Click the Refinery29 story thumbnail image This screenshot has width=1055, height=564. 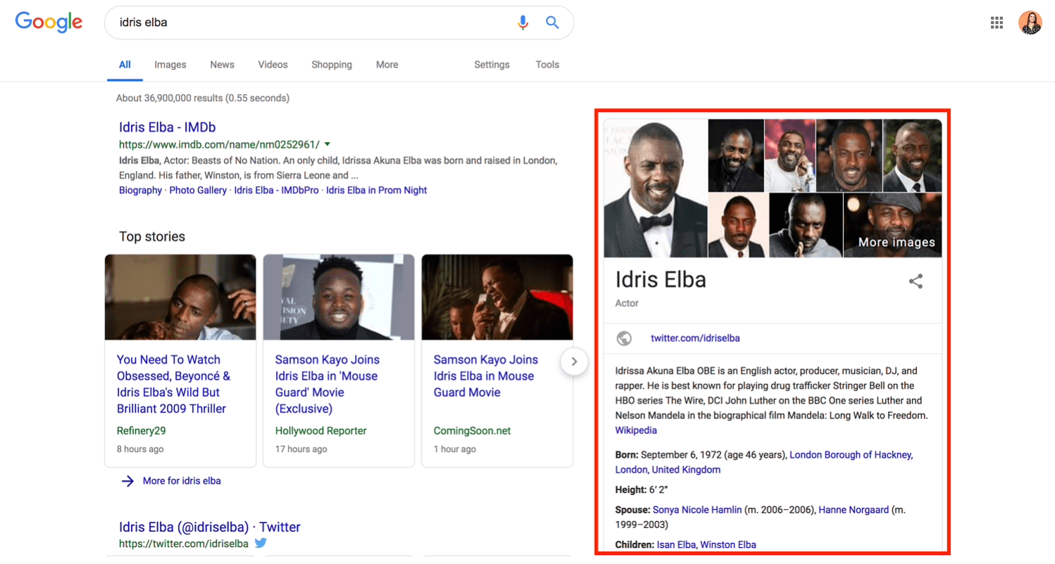point(180,297)
